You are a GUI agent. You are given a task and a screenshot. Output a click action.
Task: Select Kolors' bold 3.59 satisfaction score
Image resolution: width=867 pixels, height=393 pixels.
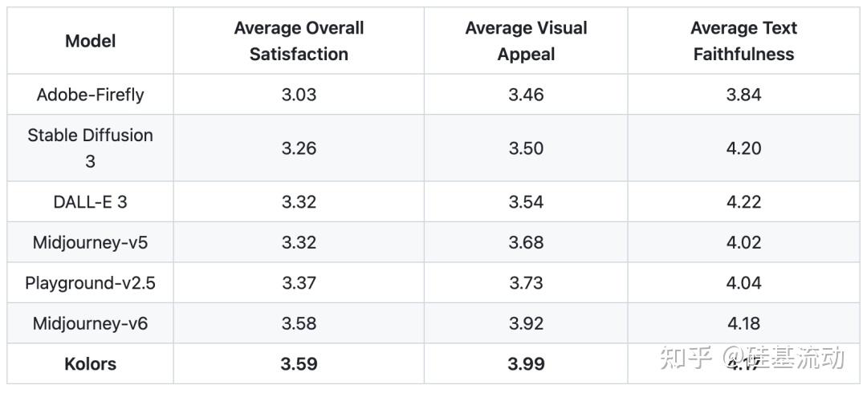coord(299,364)
